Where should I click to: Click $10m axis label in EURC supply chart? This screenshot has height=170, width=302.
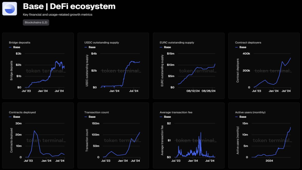coord(171,65)
